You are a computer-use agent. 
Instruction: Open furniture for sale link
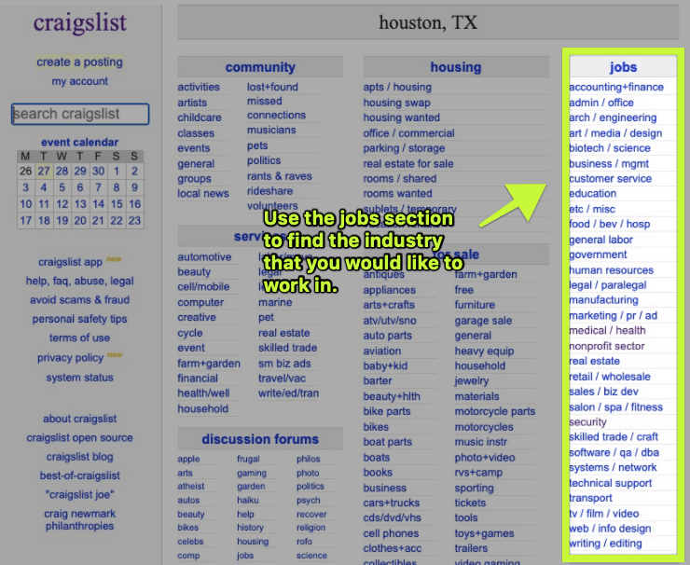point(475,305)
